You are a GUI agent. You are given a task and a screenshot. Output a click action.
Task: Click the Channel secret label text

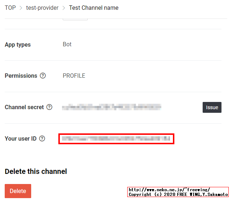24,107
